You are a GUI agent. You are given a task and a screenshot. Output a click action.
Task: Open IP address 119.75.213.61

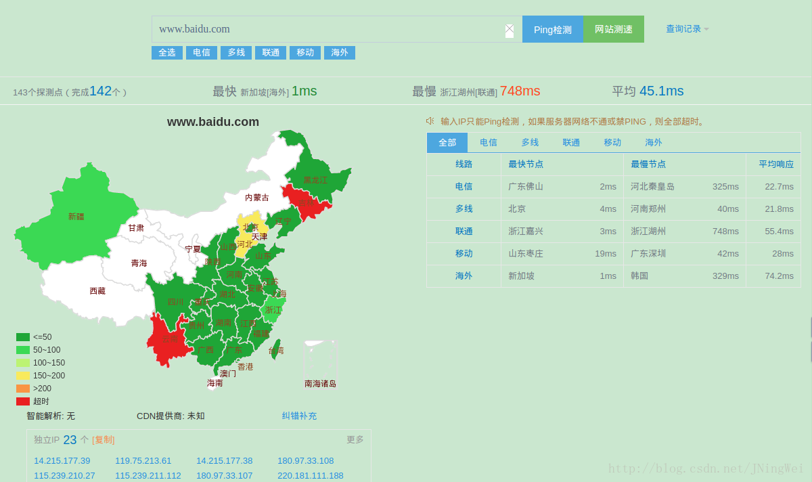coord(143,461)
